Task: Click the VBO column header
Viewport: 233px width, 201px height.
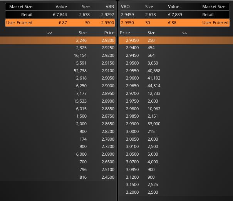Action: click(x=125, y=7)
